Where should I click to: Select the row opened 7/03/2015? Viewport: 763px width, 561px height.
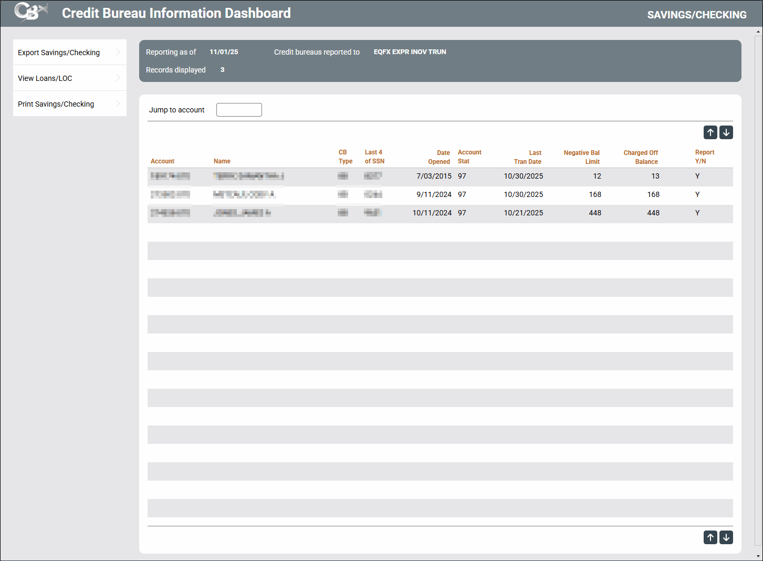(x=434, y=176)
